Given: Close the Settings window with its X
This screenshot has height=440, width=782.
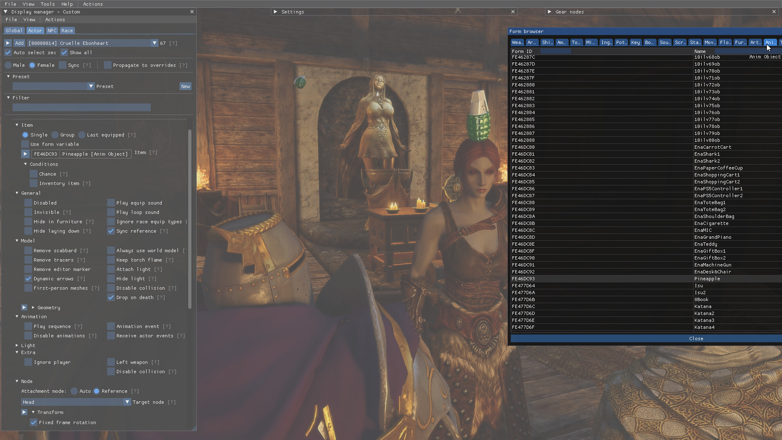Looking at the screenshot, I should [x=513, y=12].
